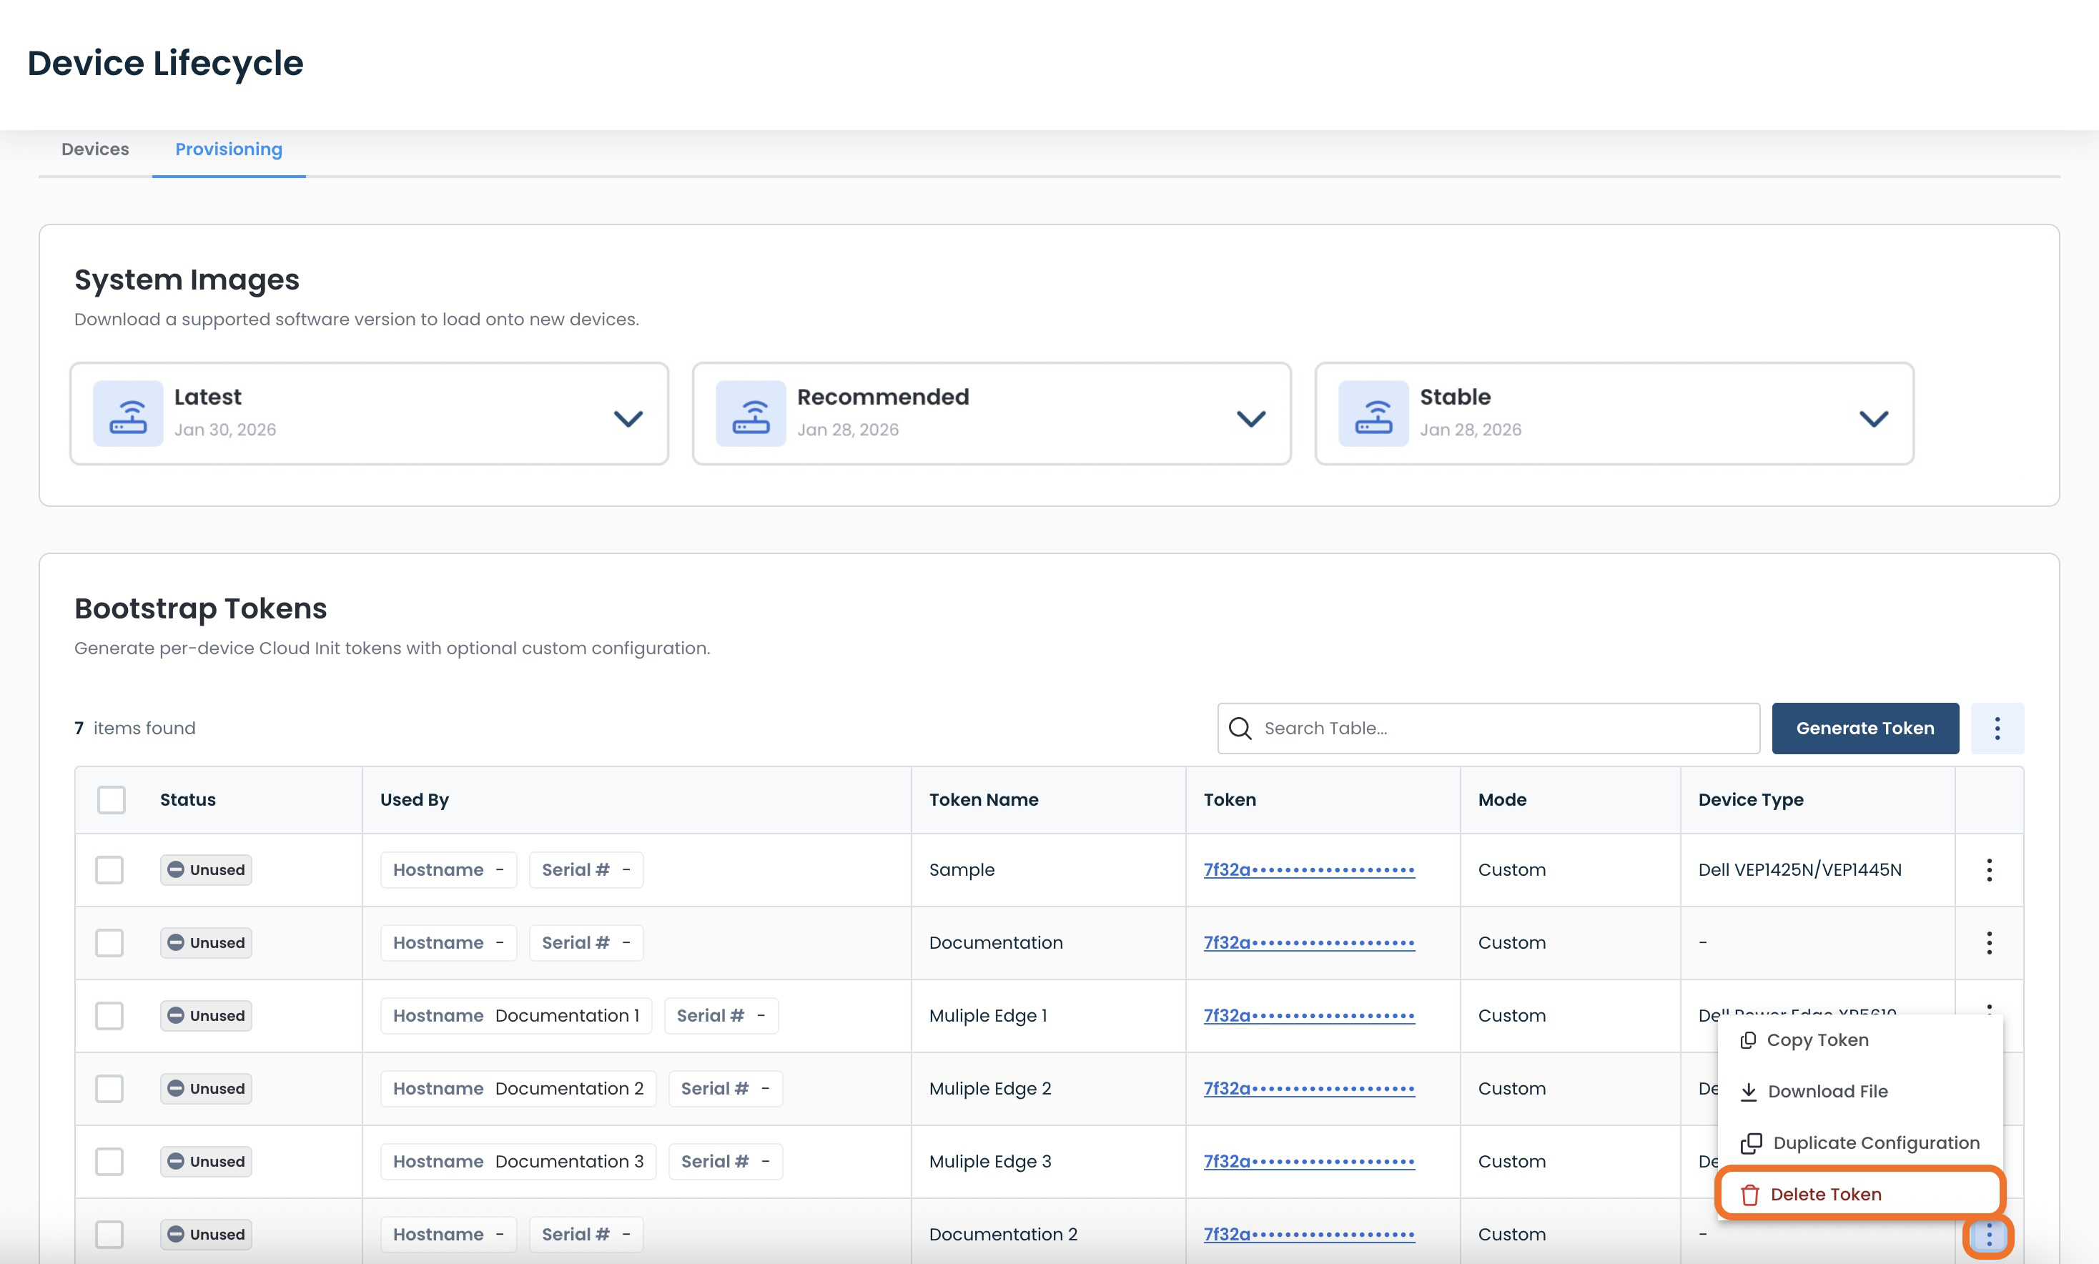The height and width of the screenshot is (1264, 2099).
Task: Click the search magnifier icon in the table search
Action: coord(1240,729)
